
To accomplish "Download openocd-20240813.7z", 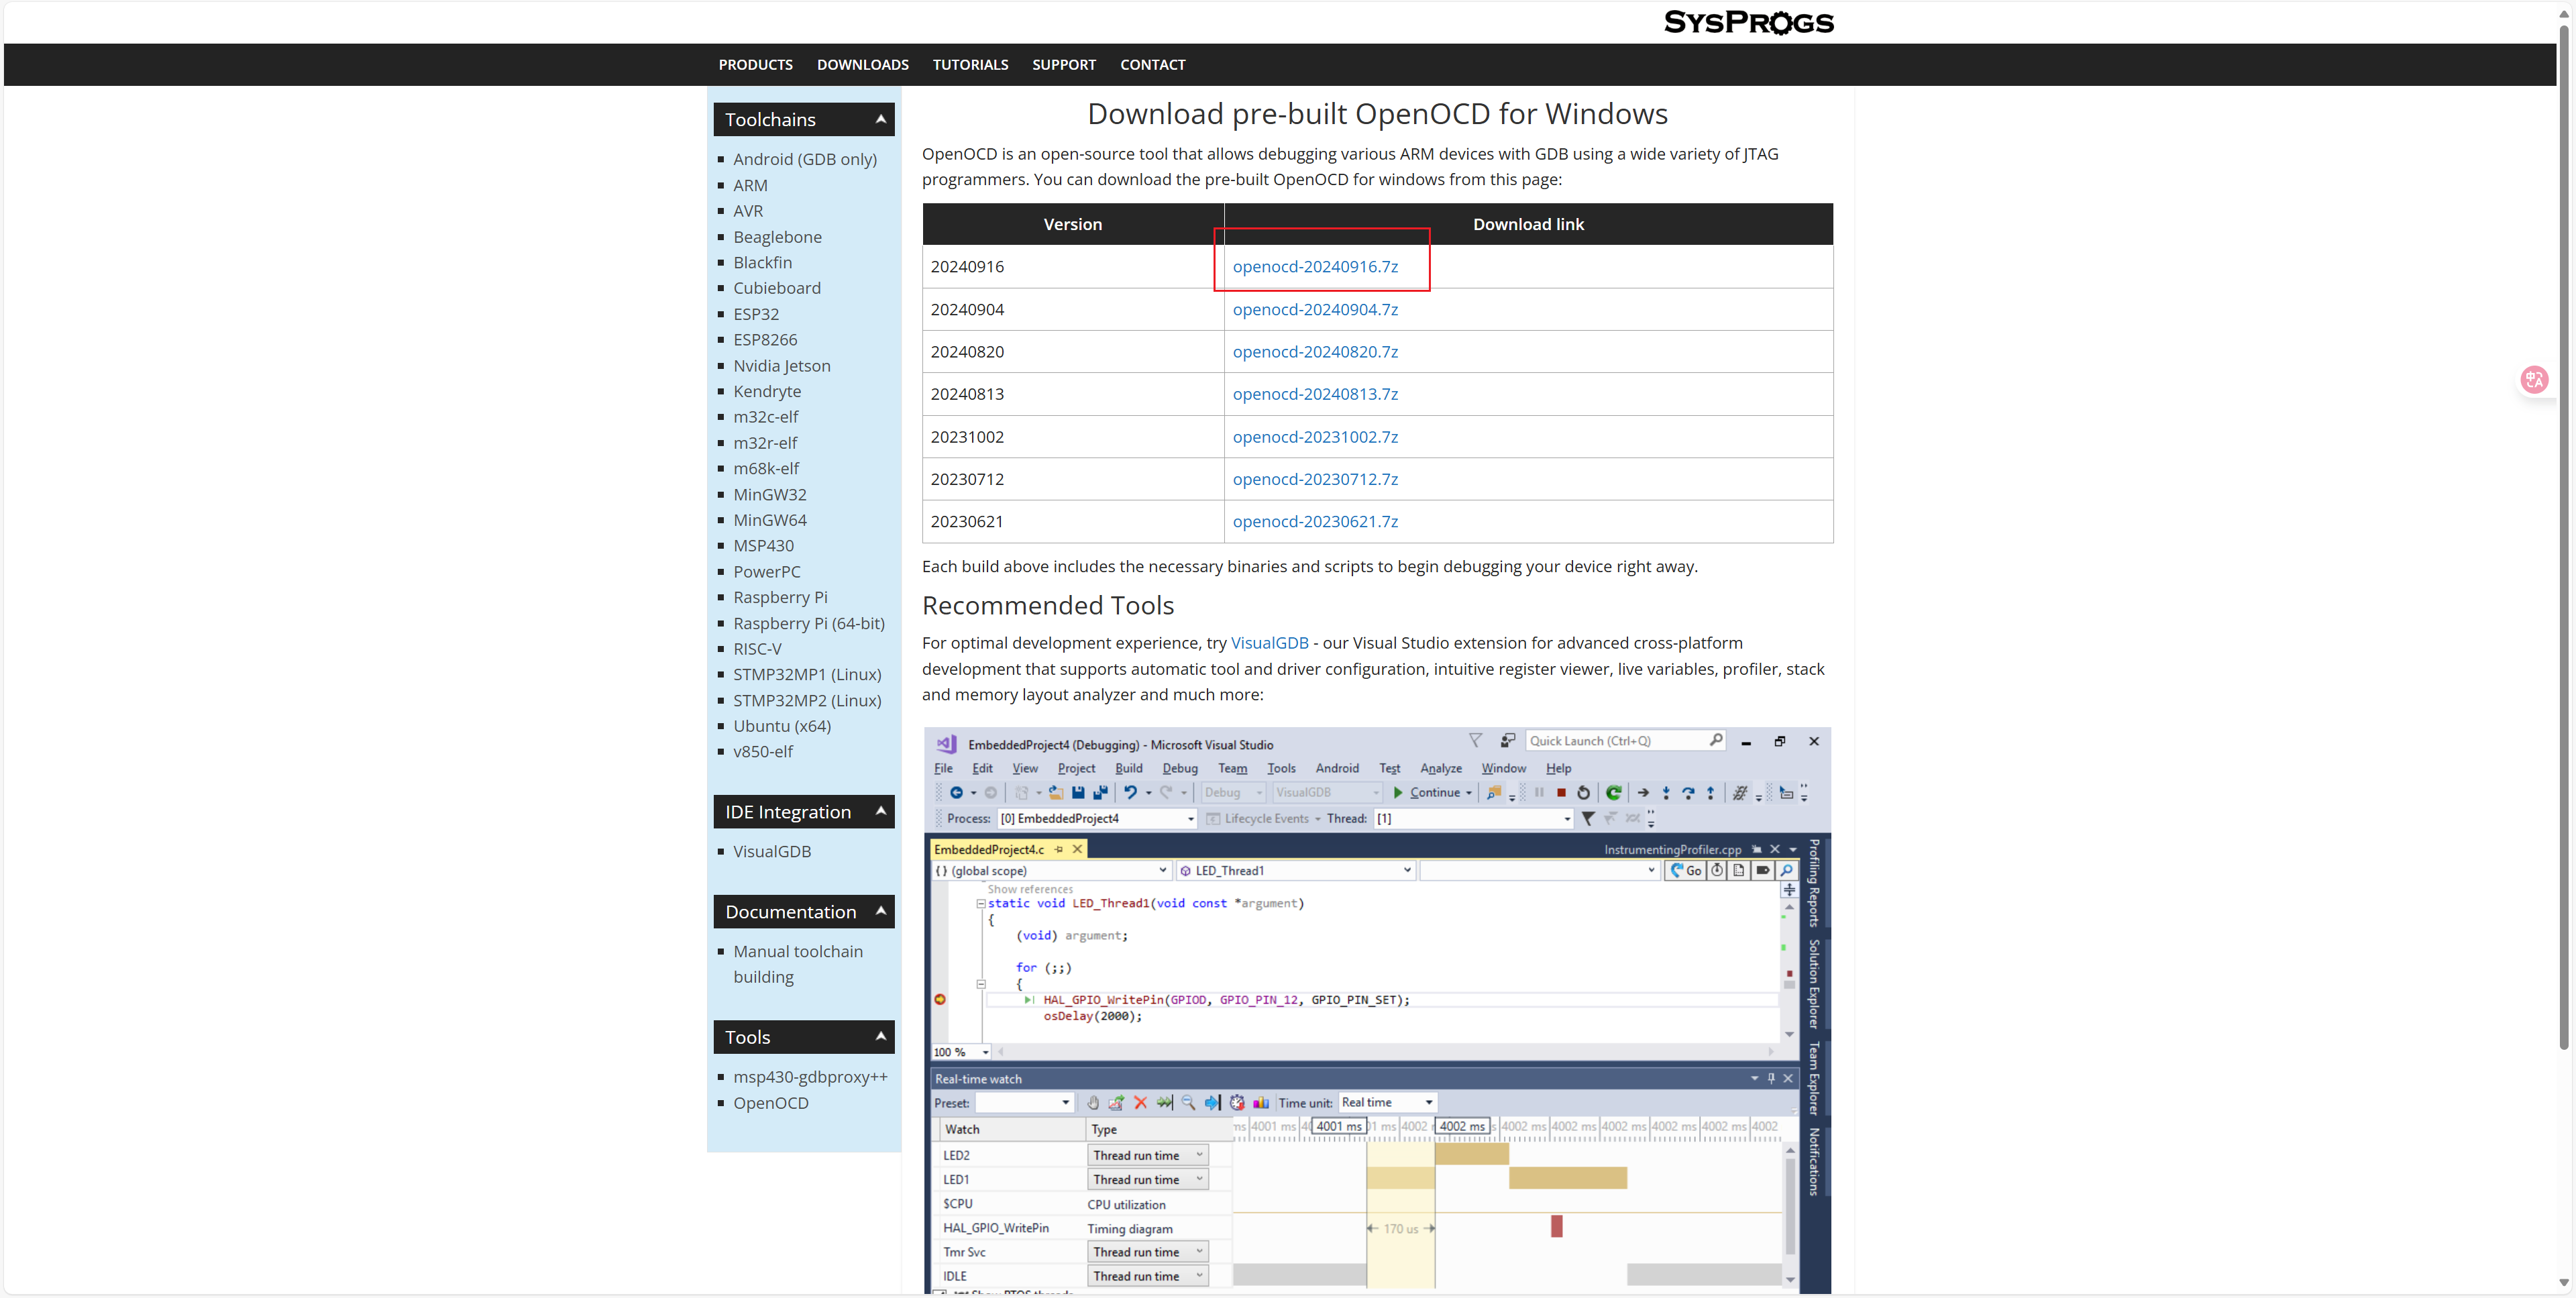I will [x=1315, y=393].
